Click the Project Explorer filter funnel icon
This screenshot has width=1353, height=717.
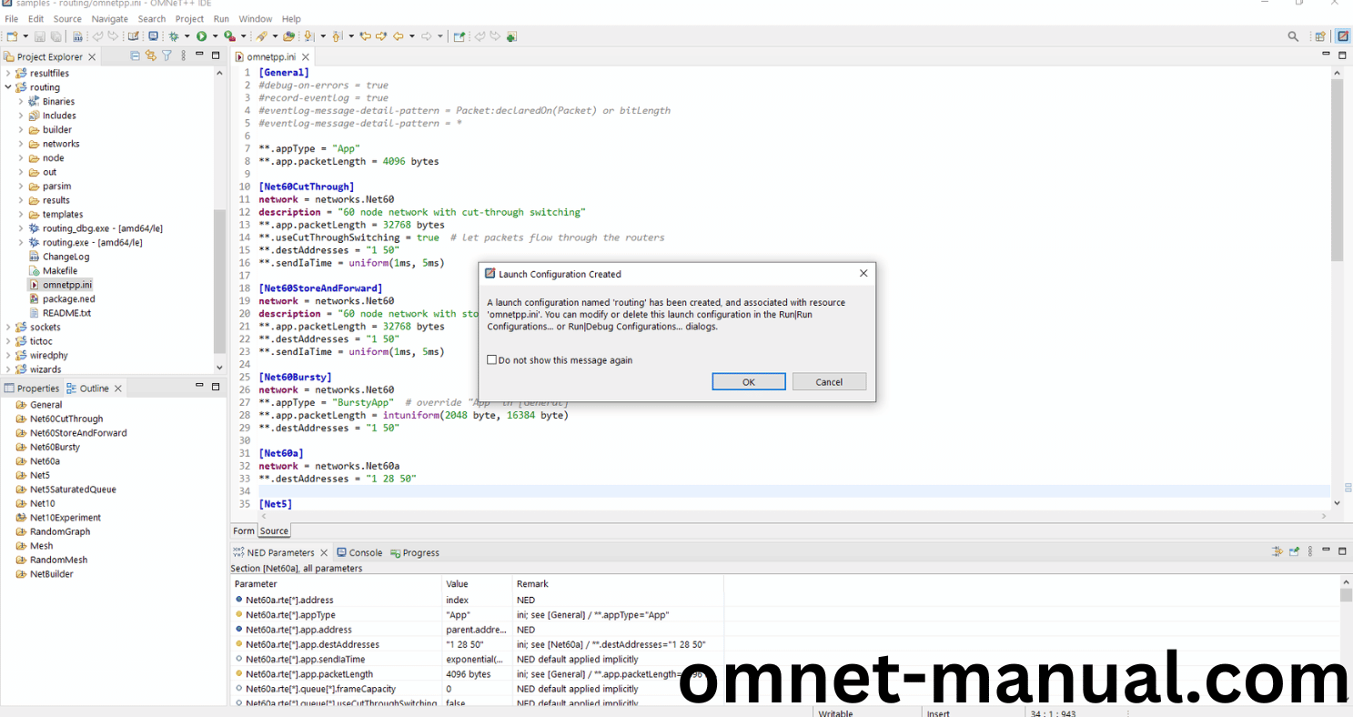[167, 56]
